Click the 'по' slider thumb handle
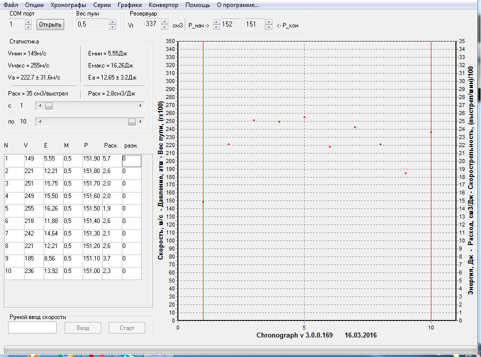This screenshot has height=357, width=481. click(x=132, y=122)
